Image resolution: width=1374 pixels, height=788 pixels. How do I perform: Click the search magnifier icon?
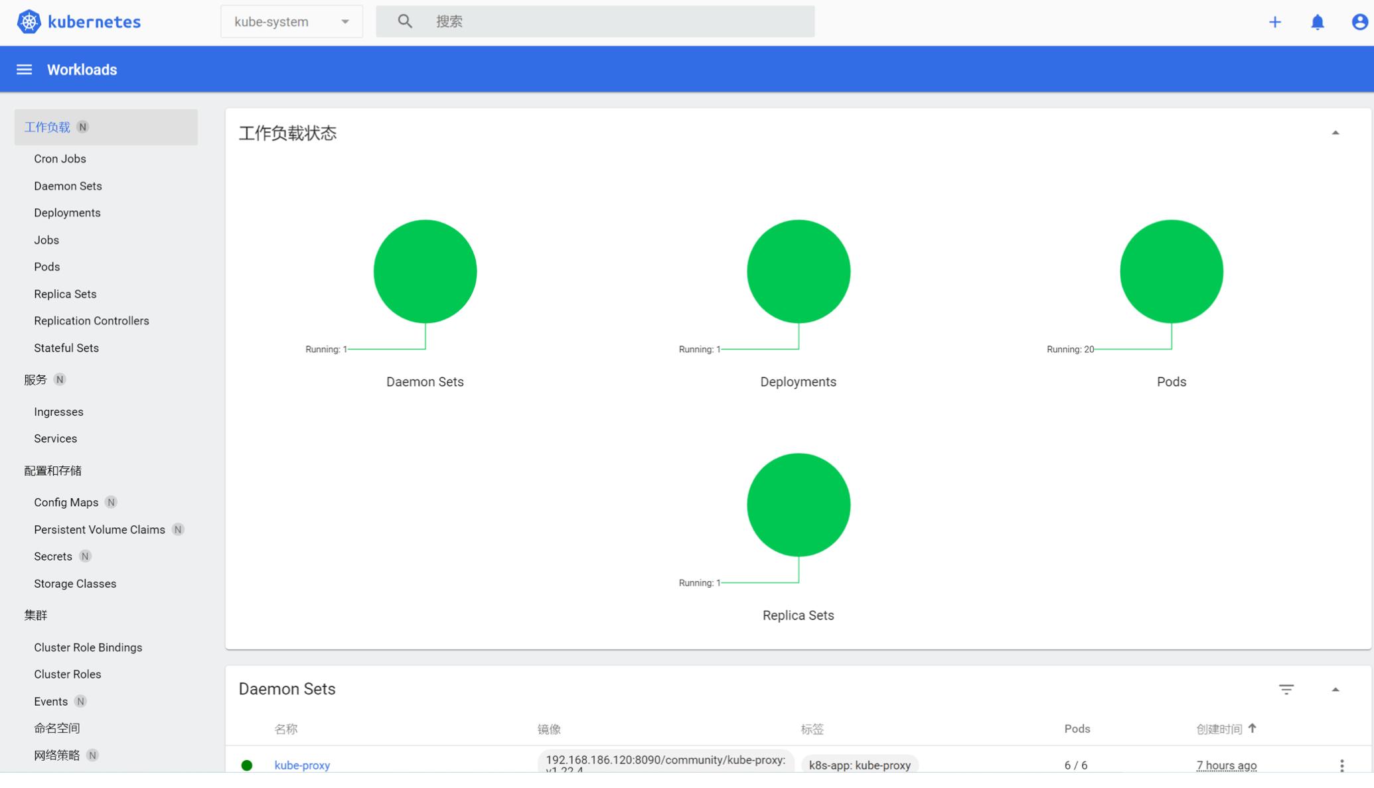pyautogui.click(x=405, y=21)
